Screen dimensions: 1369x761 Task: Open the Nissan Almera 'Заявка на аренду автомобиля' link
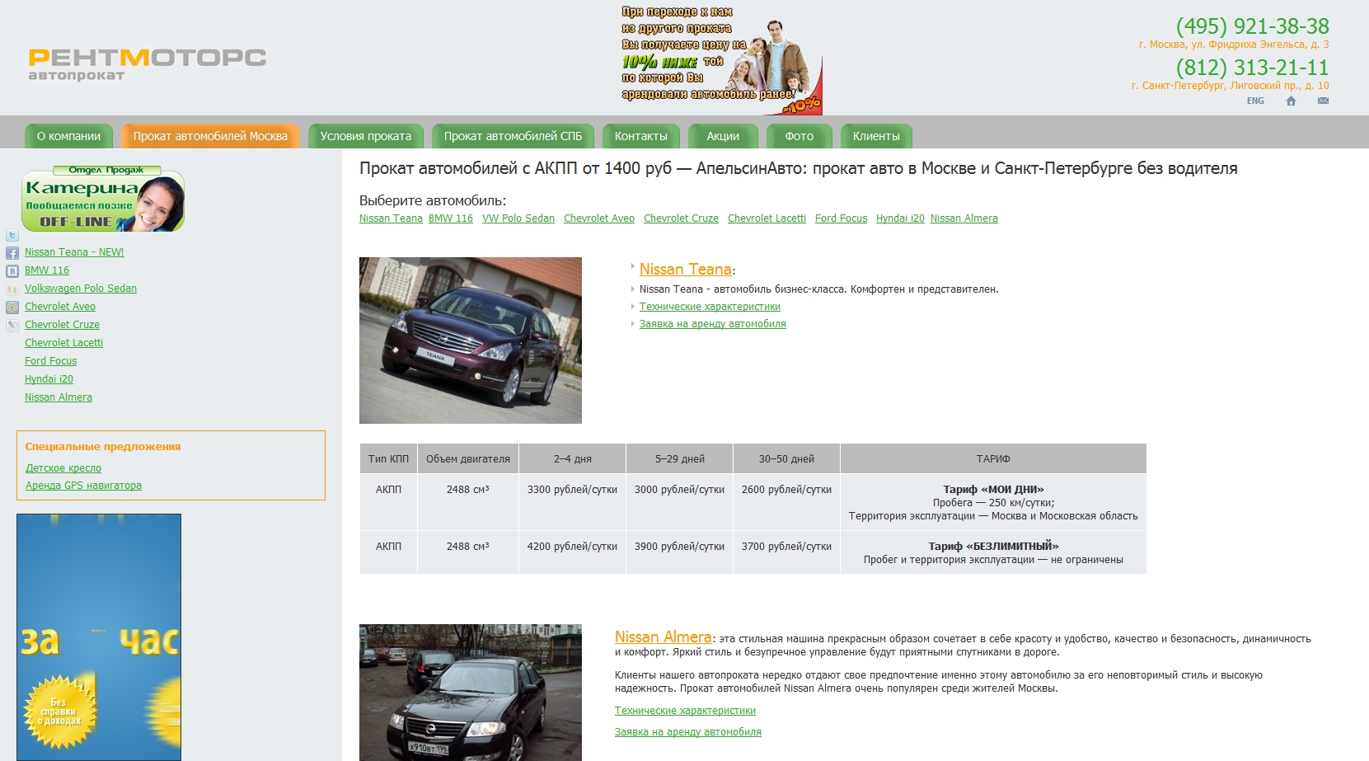point(688,732)
